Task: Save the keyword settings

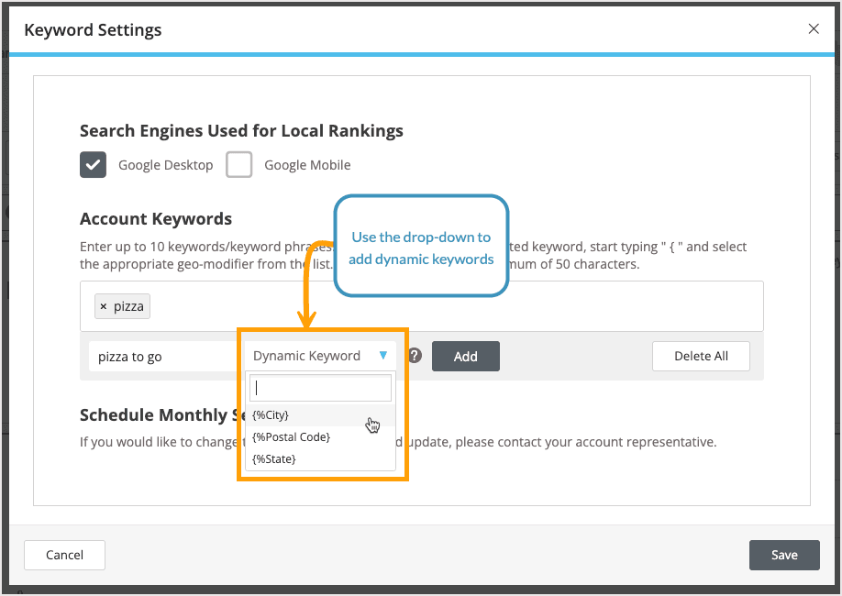Action: click(784, 555)
